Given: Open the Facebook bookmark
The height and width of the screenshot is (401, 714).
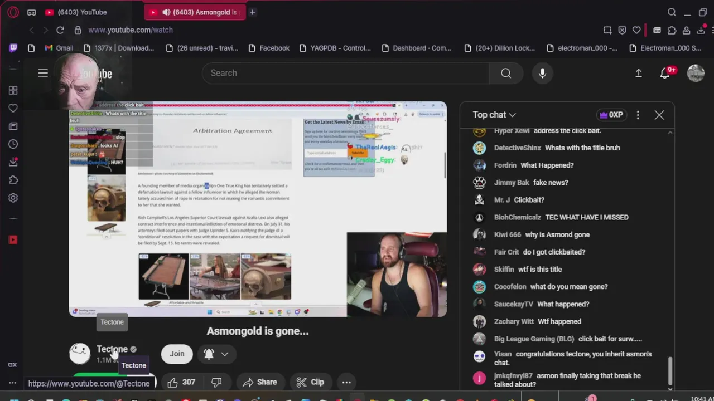Looking at the screenshot, I should click(268, 48).
